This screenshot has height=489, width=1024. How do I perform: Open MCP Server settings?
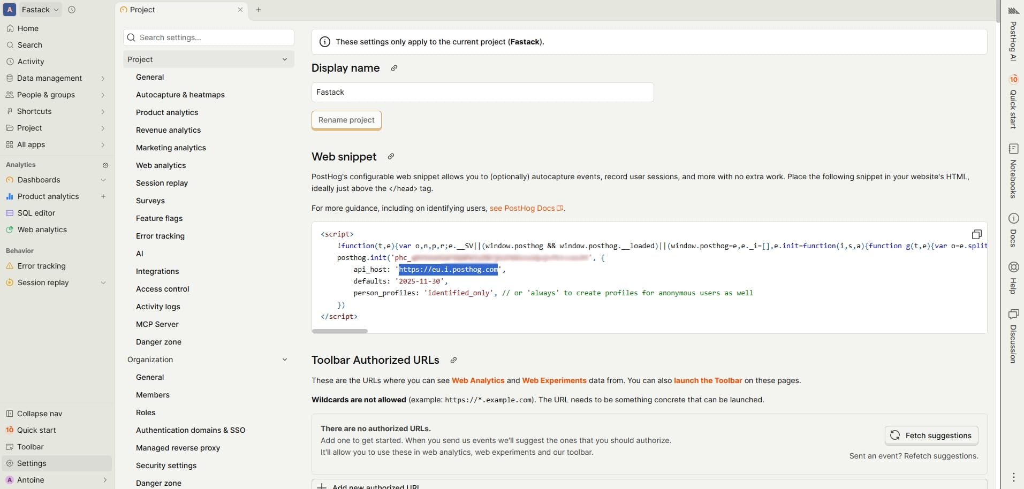point(157,324)
